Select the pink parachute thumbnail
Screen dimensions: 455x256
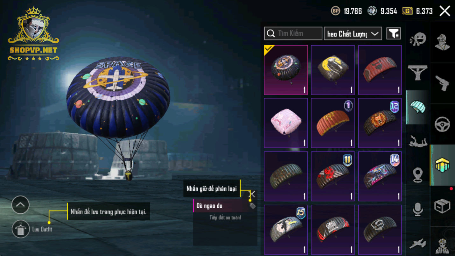[286, 123]
